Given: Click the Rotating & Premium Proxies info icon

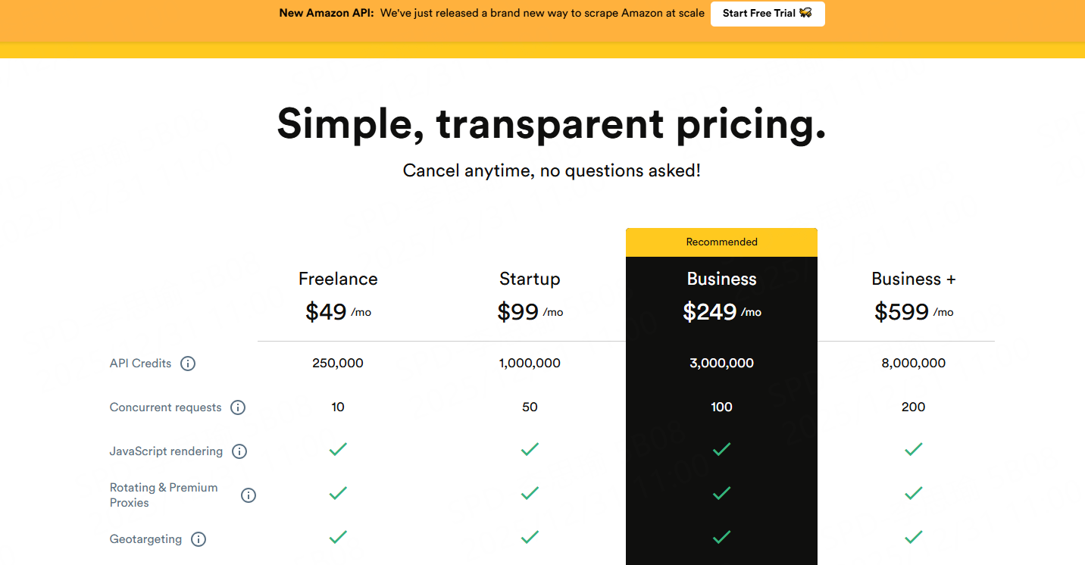Looking at the screenshot, I should (x=249, y=495).
